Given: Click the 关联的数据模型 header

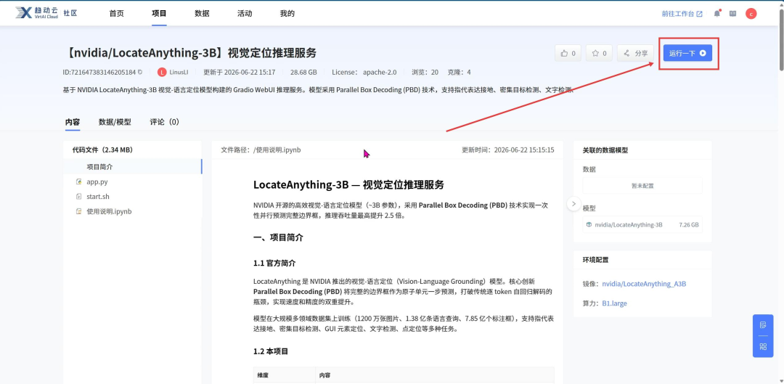Looking at the screenshot, I should click(605, 150).
